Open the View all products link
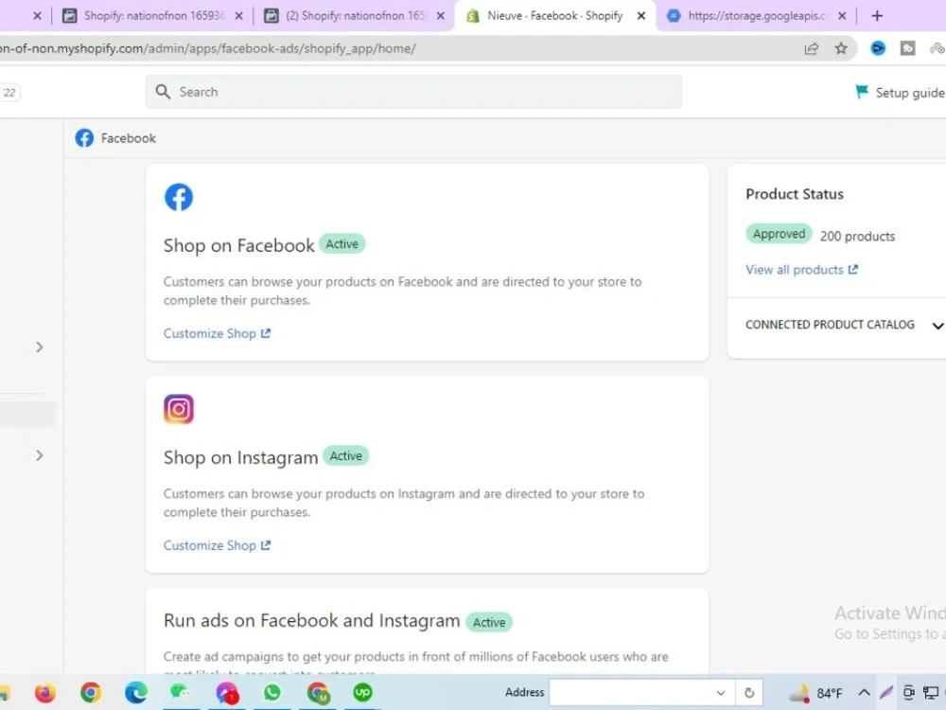 click(801, 270)
